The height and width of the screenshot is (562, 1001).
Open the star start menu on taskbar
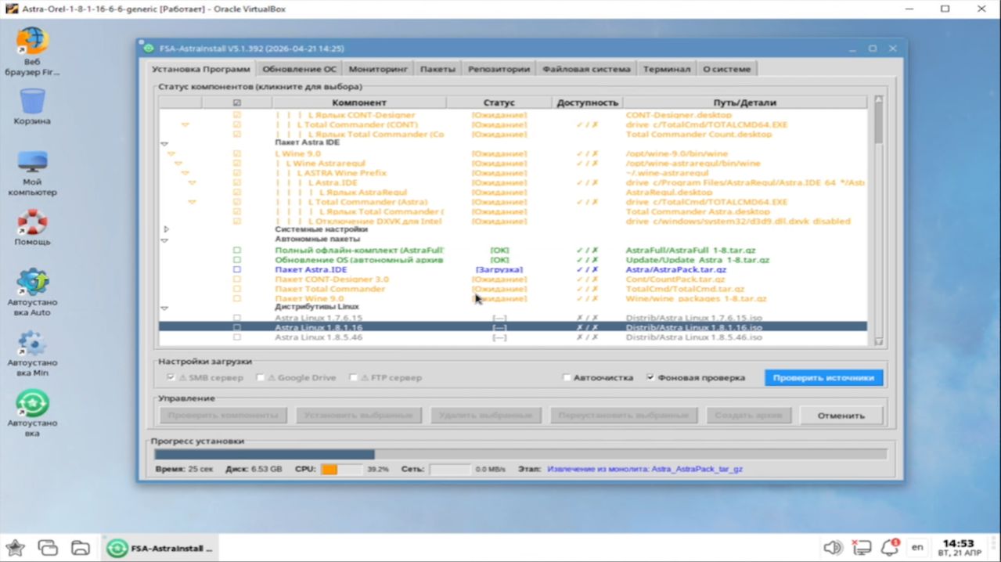point(15,548)
